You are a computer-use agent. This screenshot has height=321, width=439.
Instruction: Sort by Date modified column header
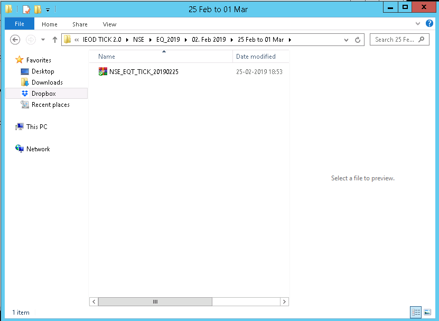tap(261, 57)
